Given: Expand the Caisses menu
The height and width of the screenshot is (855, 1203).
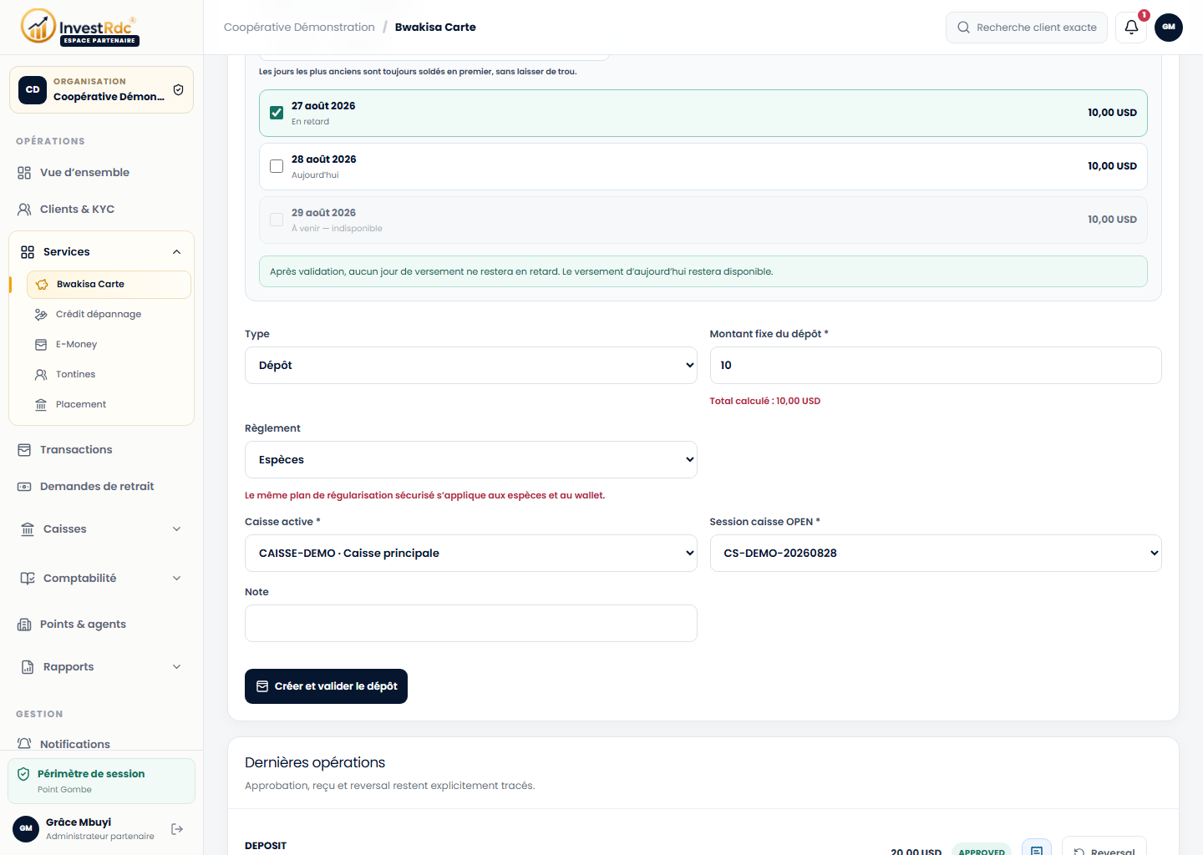Looking at the screenshot, I should (101, 529).
